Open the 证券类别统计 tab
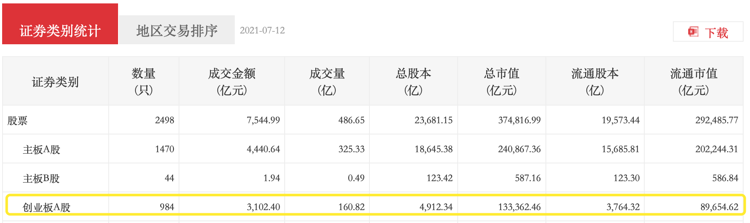 (60, 24)
